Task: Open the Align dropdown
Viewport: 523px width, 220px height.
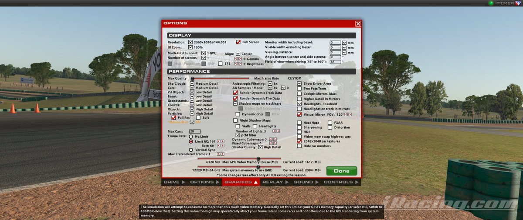Action: [238, 54]
